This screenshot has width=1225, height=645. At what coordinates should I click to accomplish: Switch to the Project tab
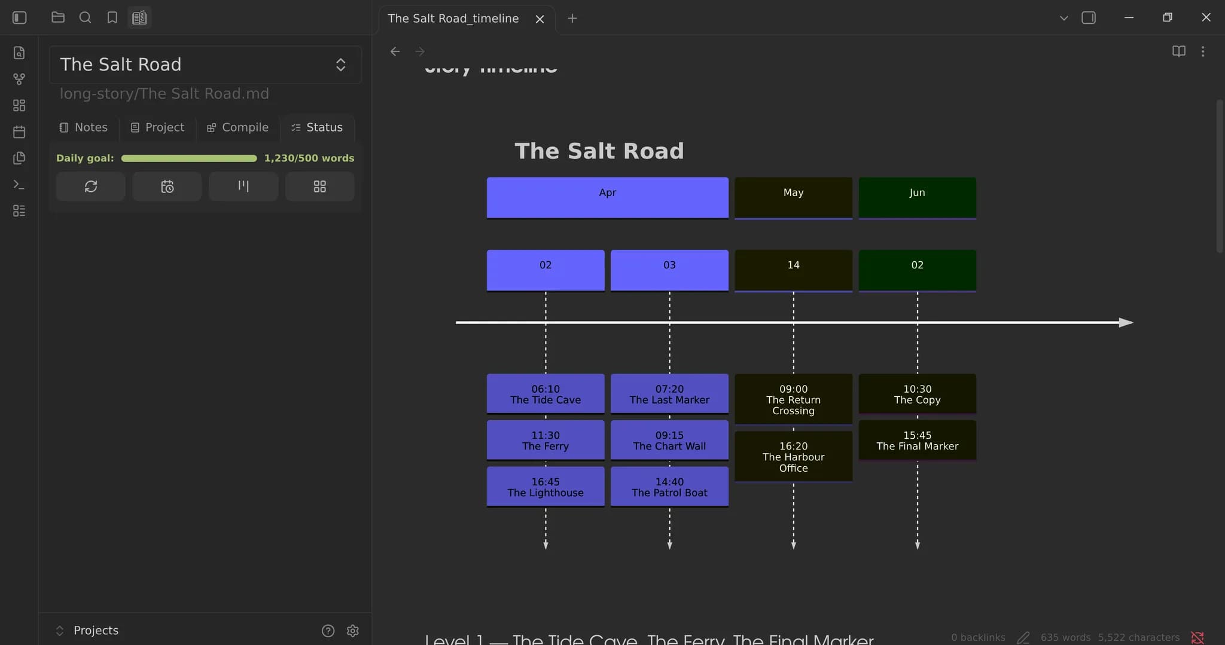[158, 127]
